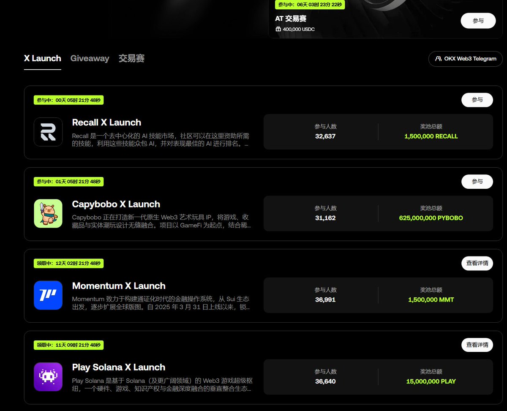Click 奖池总额 label on the Capybobo card

tap(431, 208)
